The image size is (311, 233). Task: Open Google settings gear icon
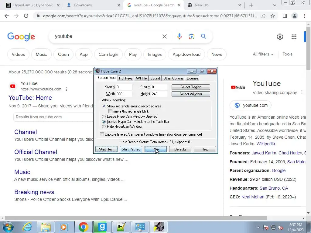280,37
